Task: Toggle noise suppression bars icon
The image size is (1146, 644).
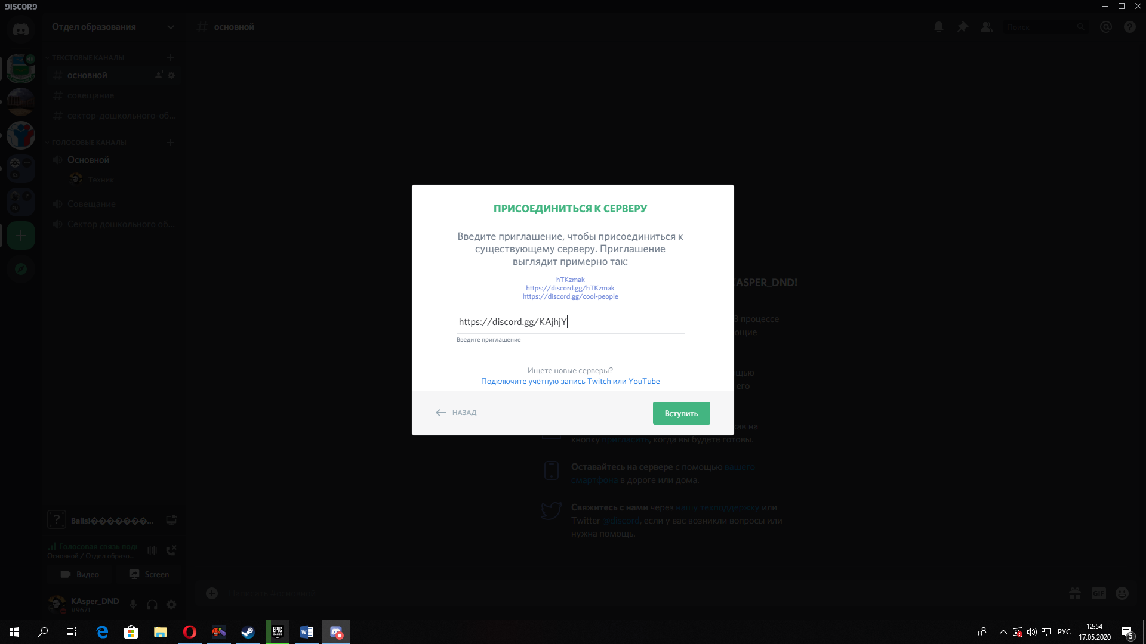Action: (152, 550)
